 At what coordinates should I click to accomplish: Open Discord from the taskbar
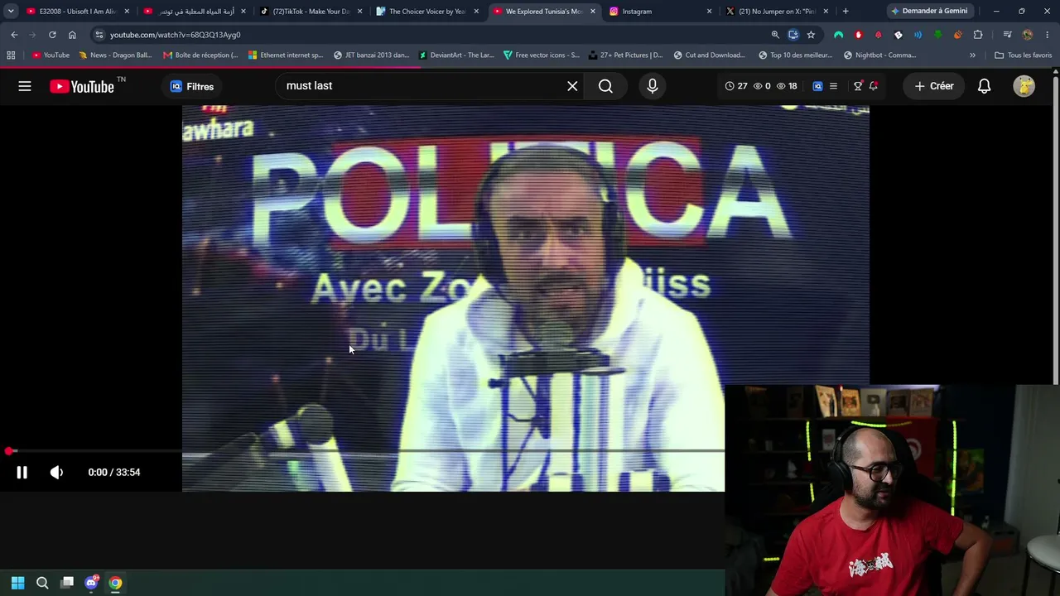pyautogui.click(x=91, y=583)
